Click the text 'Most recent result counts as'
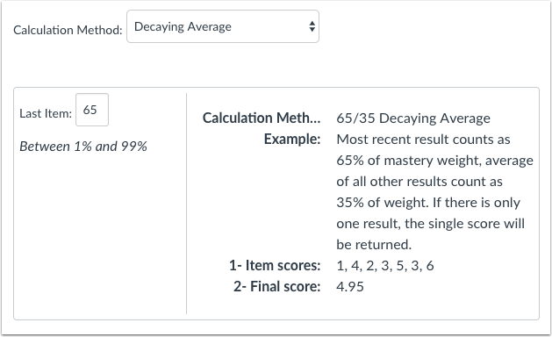 (x=423, y=140)
